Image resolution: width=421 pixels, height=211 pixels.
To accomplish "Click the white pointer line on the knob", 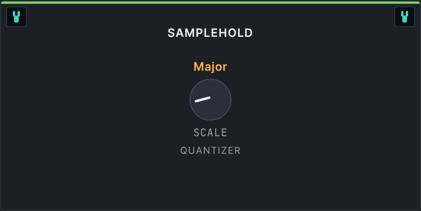I will (202, 99).
